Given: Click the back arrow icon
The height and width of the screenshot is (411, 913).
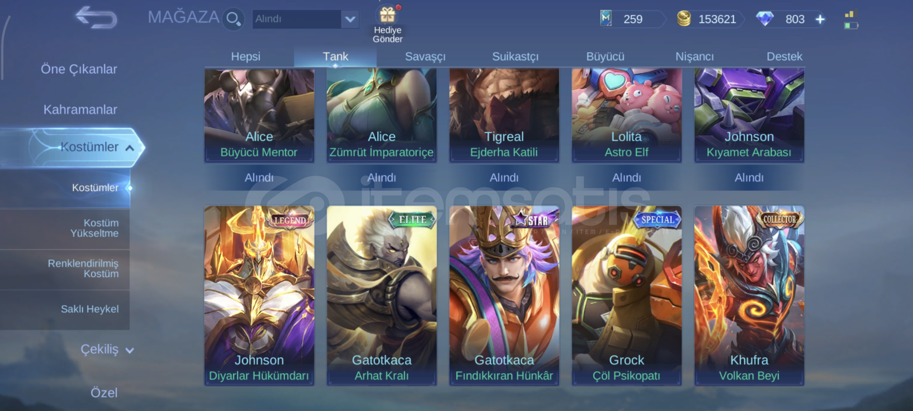Looking at the screenshot, I should [96, 18].
